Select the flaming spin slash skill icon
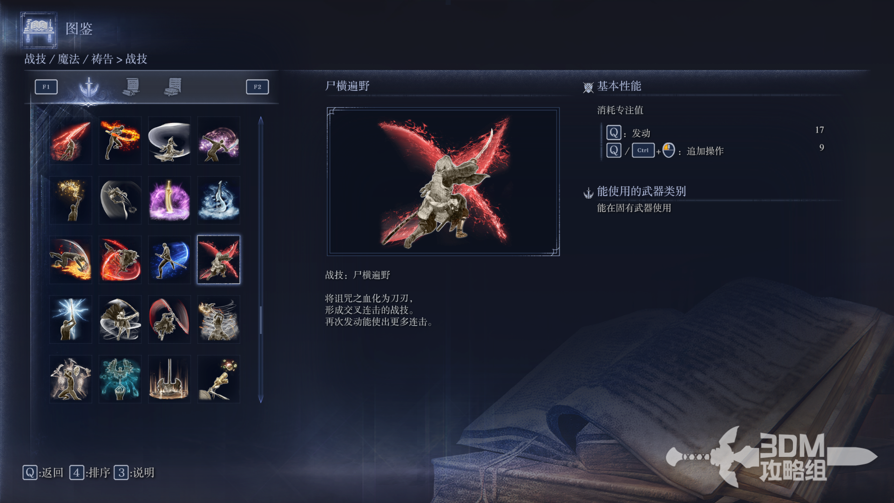 coord(120,141)
